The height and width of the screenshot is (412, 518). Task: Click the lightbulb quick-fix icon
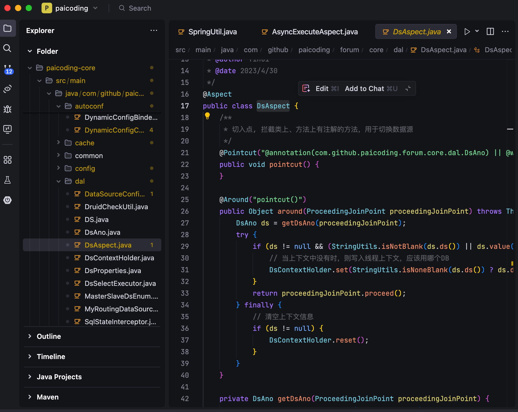207,116
